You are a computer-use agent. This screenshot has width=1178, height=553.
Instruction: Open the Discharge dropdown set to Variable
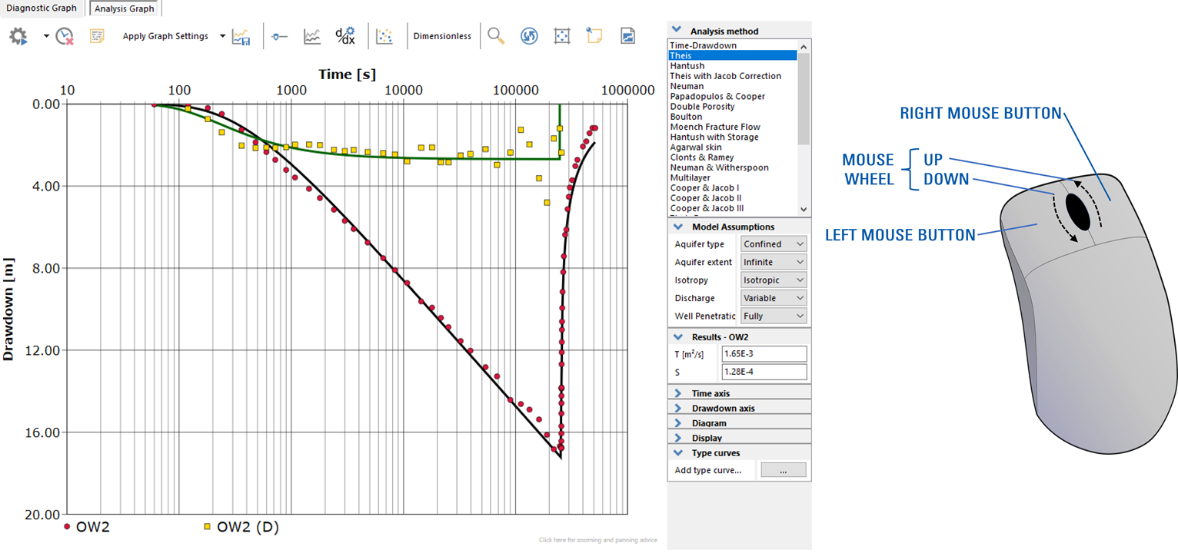tap(774, 298)
